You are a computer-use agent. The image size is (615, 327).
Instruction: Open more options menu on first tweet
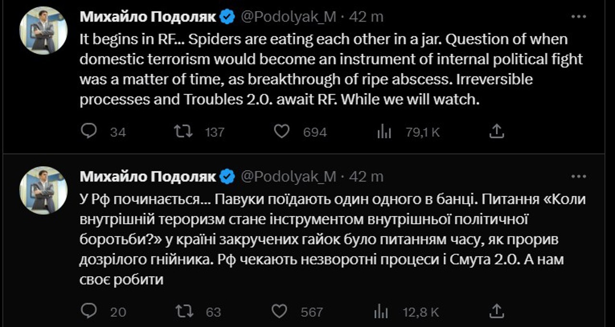pyautogui.click(x=578, y=17)
